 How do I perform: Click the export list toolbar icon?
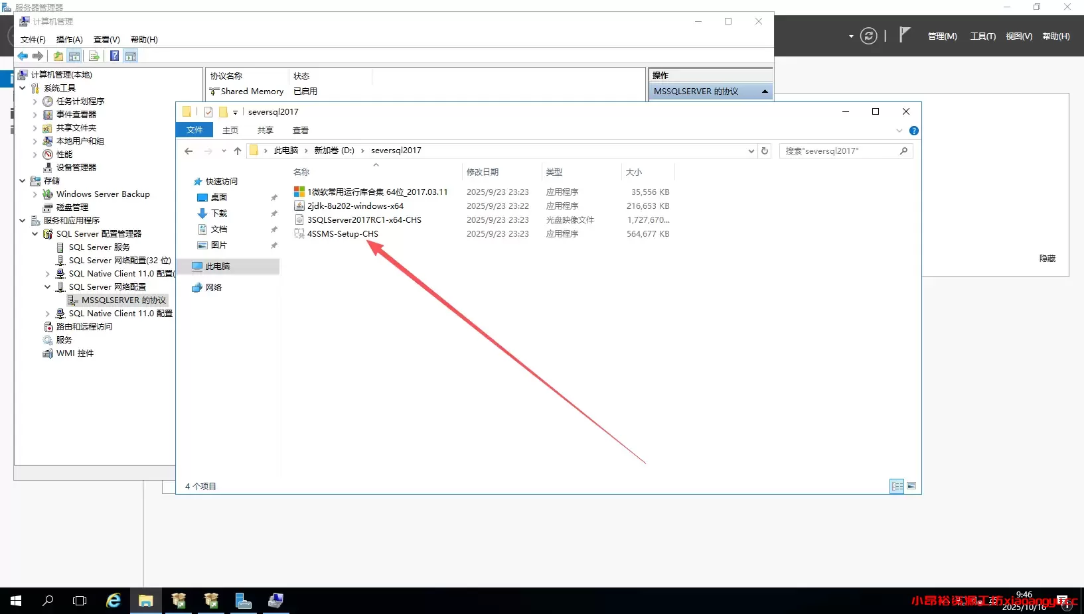click(94, 56)
